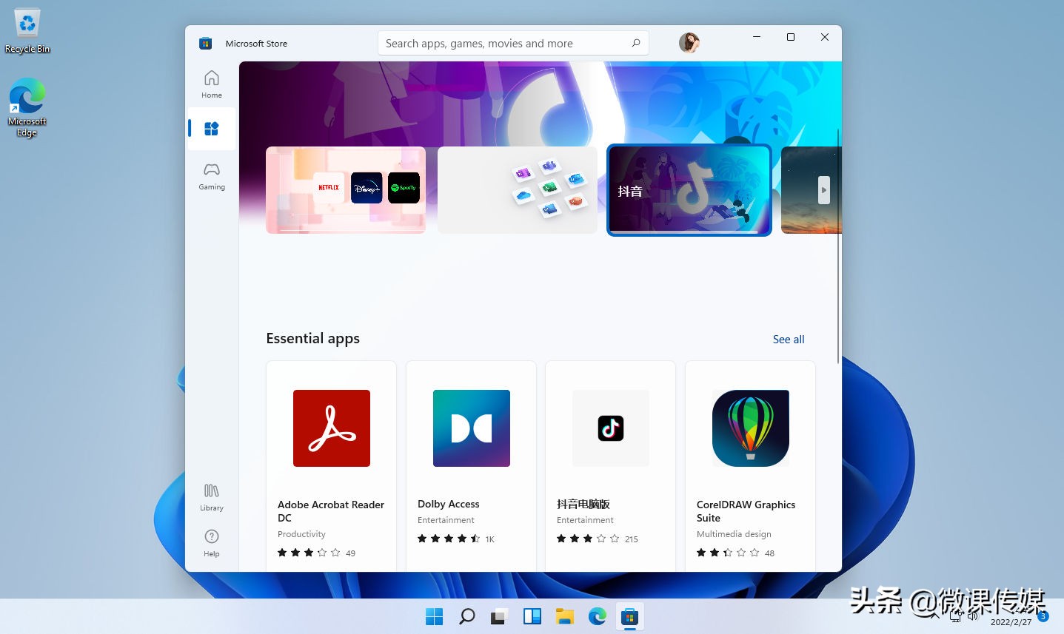The height and width of the screenshot is (634, 1064).
Task: Click the search magnifier in the Store search bar
Action: point(635,43)
